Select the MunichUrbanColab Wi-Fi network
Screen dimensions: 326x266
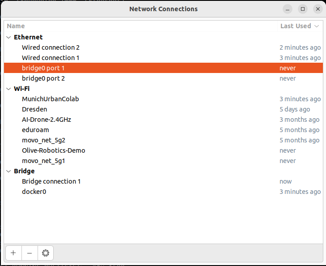point(50,99)
